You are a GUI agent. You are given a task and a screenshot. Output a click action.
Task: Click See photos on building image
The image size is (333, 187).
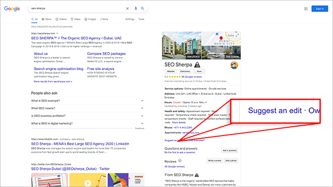coord(193,57)
